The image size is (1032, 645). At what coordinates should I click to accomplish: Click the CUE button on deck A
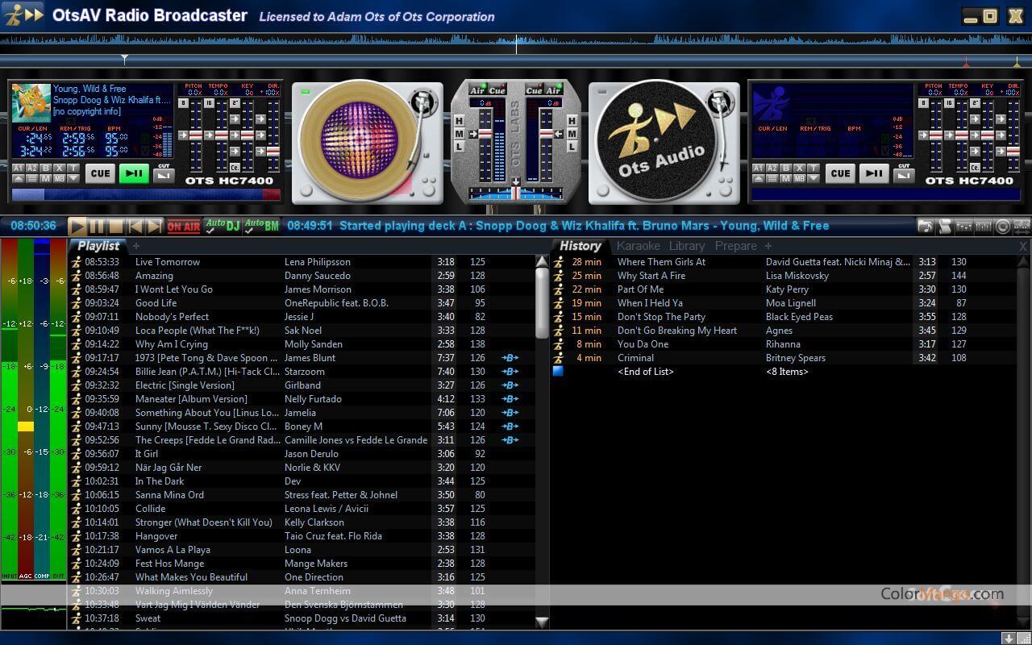pyautogui.click(x=101, y=173)
